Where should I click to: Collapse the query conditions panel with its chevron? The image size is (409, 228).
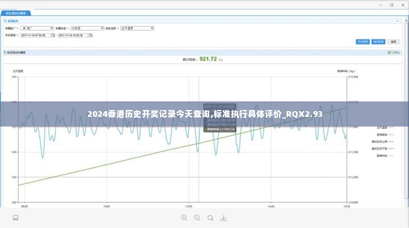[397, 21]
